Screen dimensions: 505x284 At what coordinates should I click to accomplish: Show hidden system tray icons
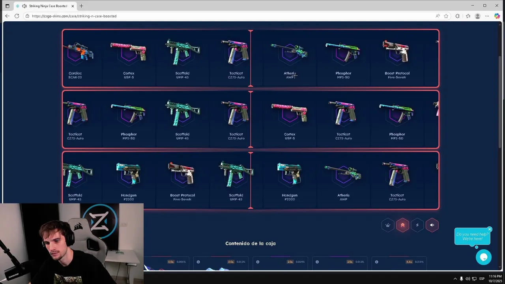click(455, 279)
